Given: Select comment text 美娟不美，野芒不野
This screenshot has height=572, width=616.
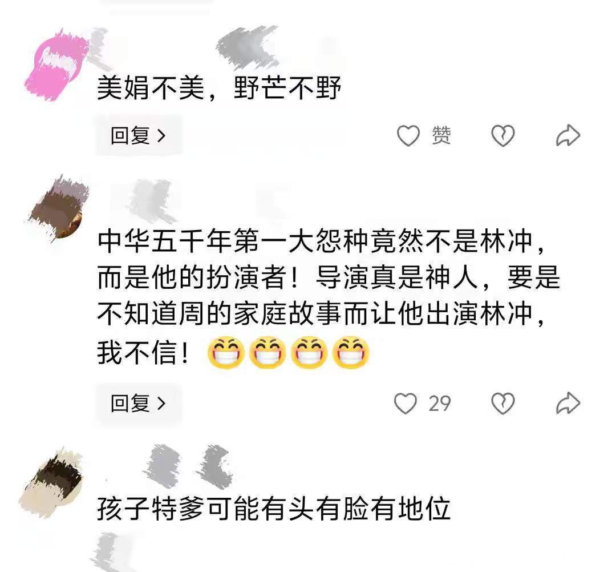Looking at the screenshot, I should 219,88.
